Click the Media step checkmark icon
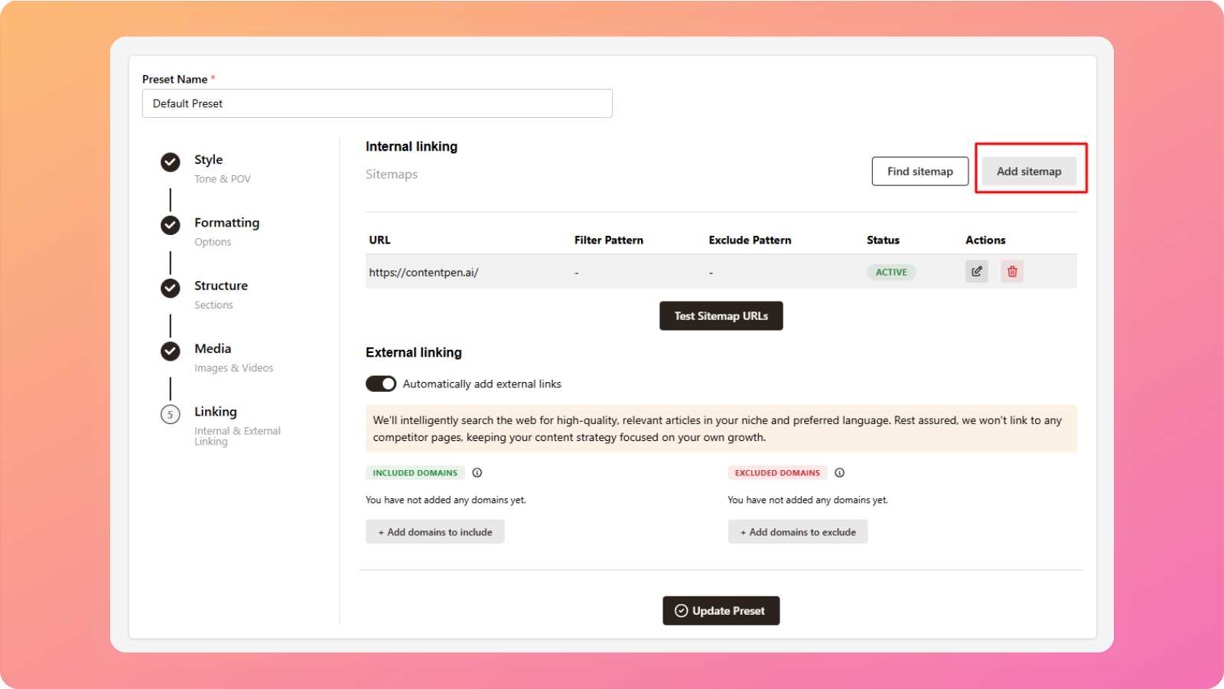Image resolution: width=1224 pixels, height=689 pixels. (x=171, y=351)
